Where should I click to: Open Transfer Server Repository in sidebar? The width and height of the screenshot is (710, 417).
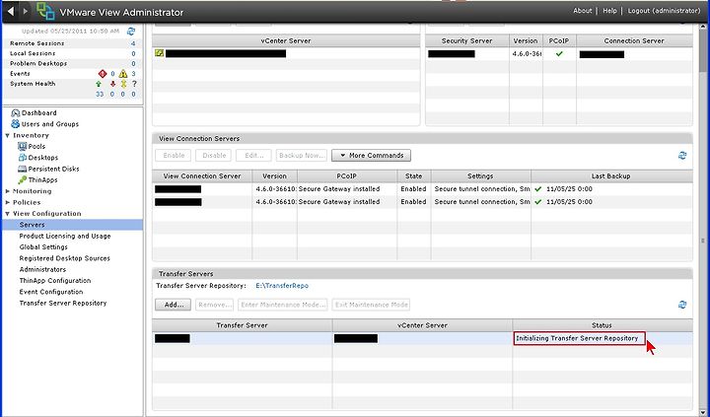pos(63,303)
